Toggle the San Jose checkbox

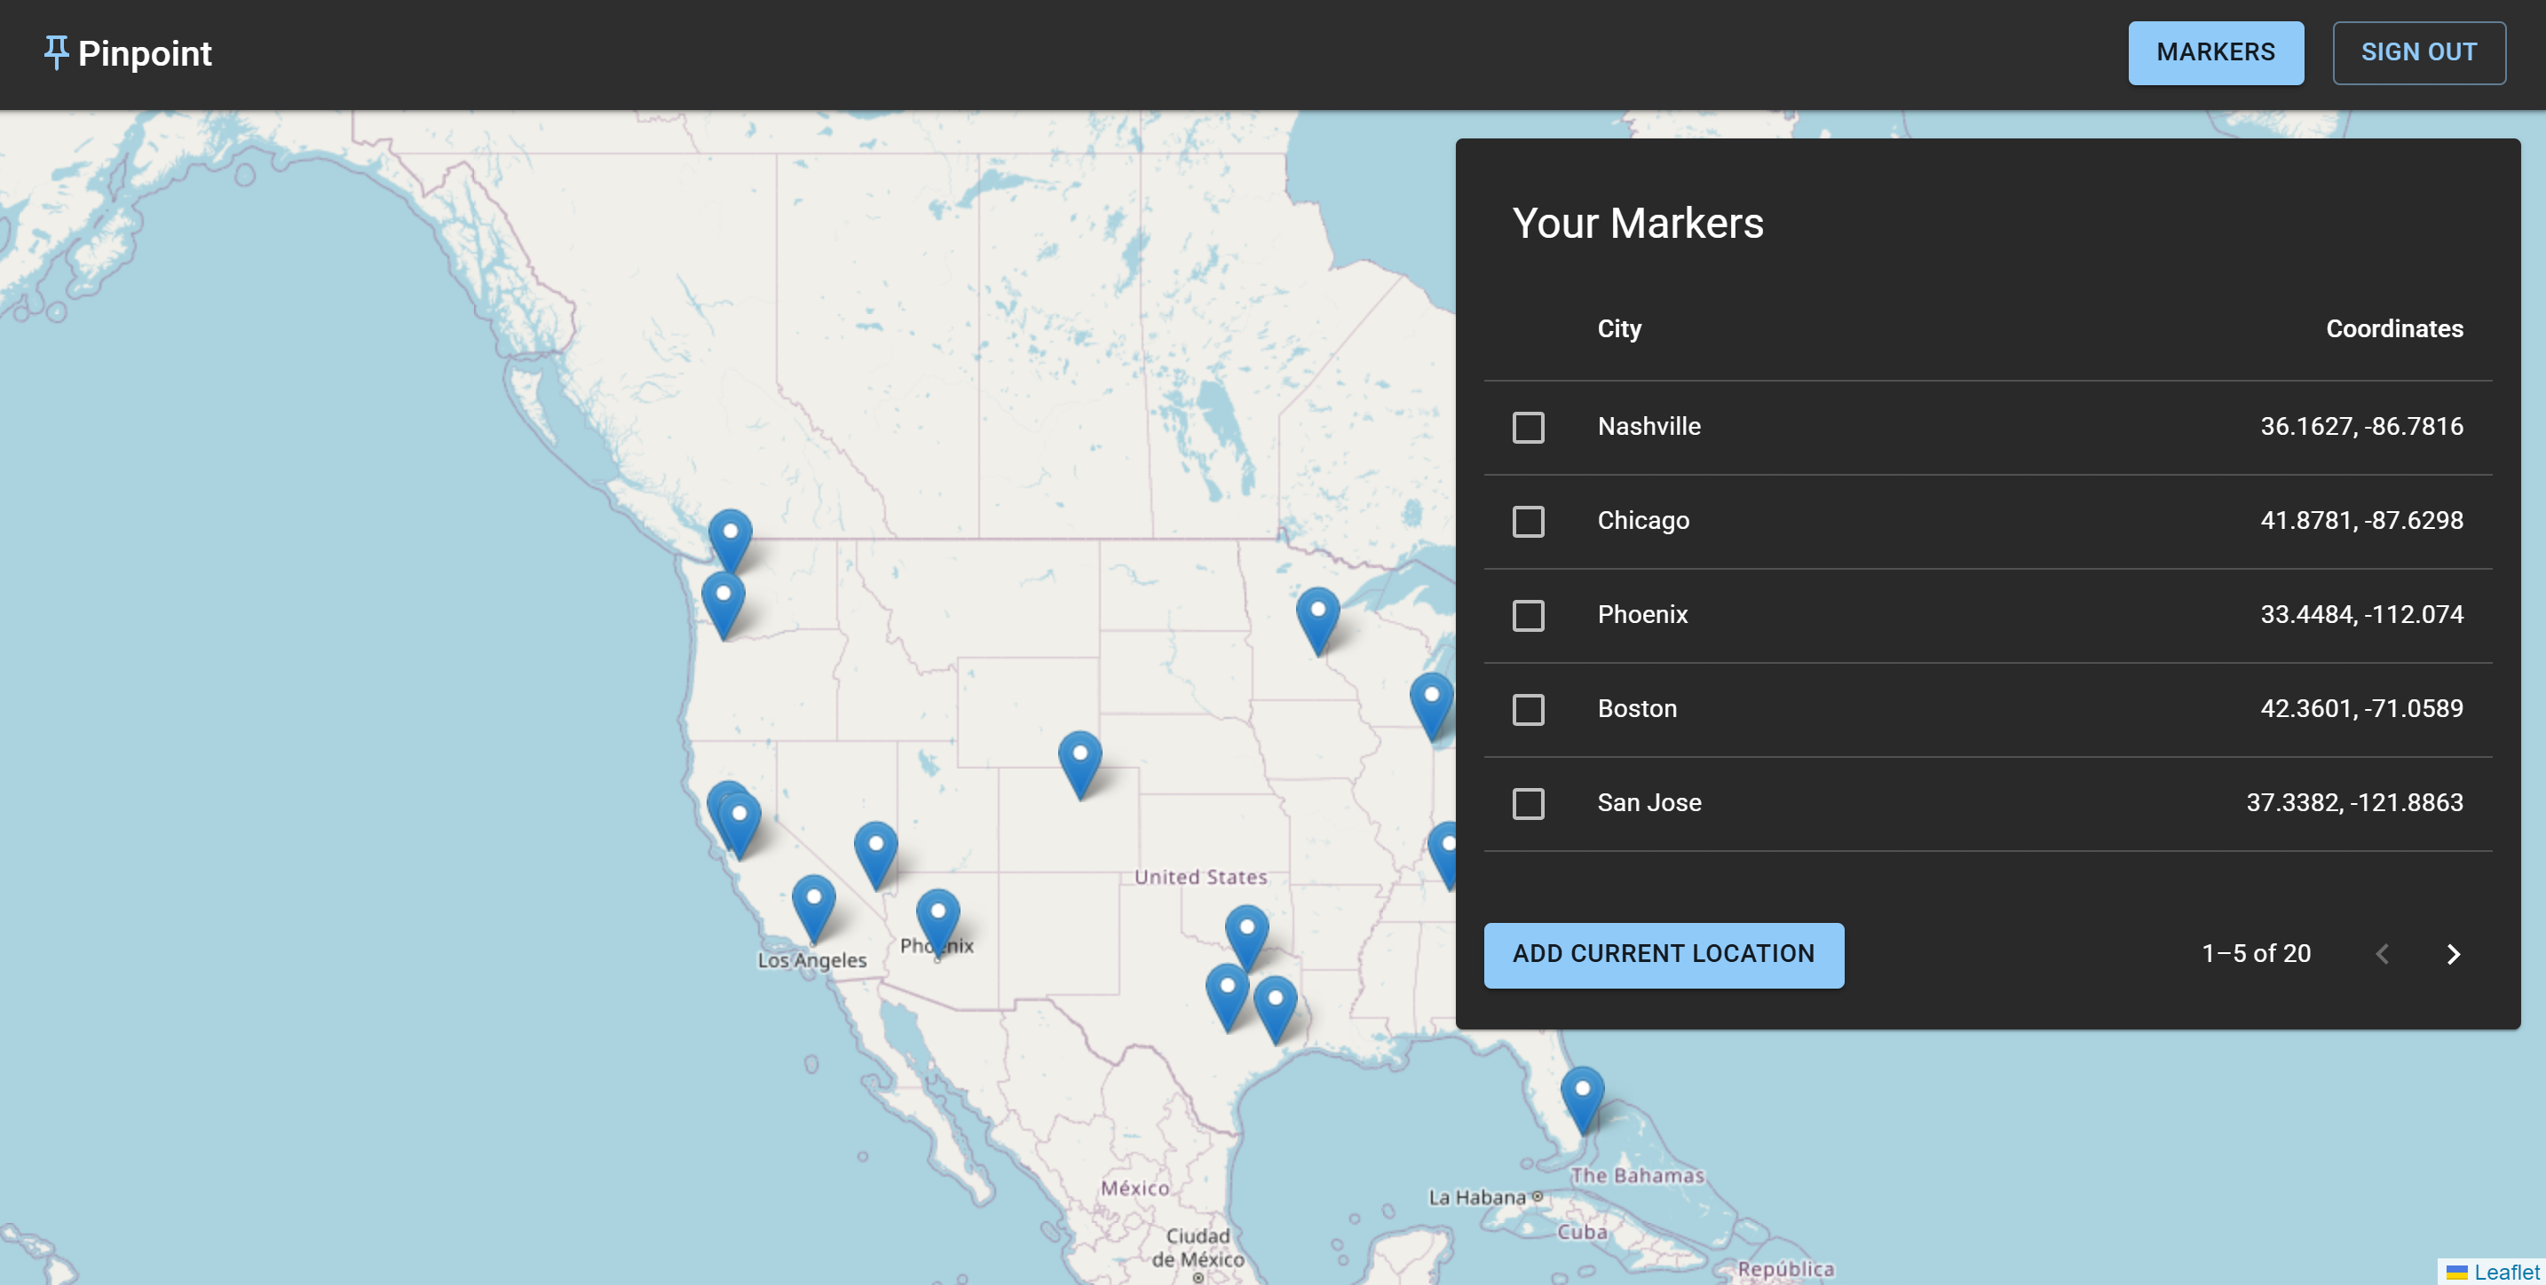[x=1528, y=803]
